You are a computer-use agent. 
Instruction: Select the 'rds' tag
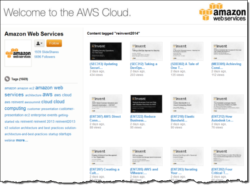pyautogui.click(x=17, y=122)
